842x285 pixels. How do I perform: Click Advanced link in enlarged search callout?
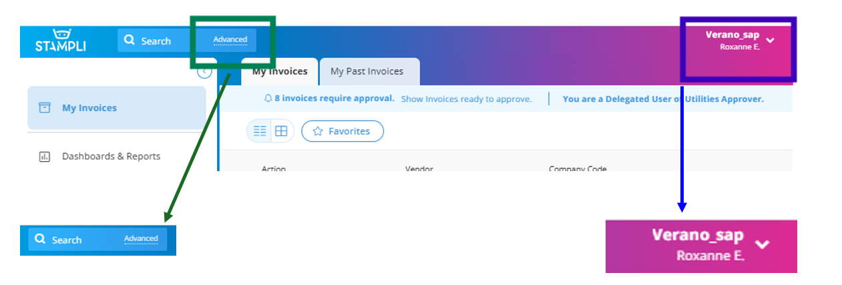(x=141, y=238)
